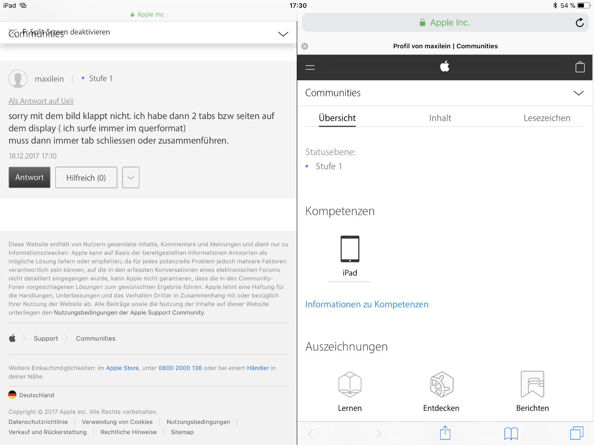This screenshot has width=594, height=445.
Task: Tap the 17:30 clock in status bar
Action: (298, 6)
